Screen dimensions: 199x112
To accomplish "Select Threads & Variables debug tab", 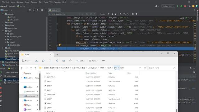I will tap(12, 72).
